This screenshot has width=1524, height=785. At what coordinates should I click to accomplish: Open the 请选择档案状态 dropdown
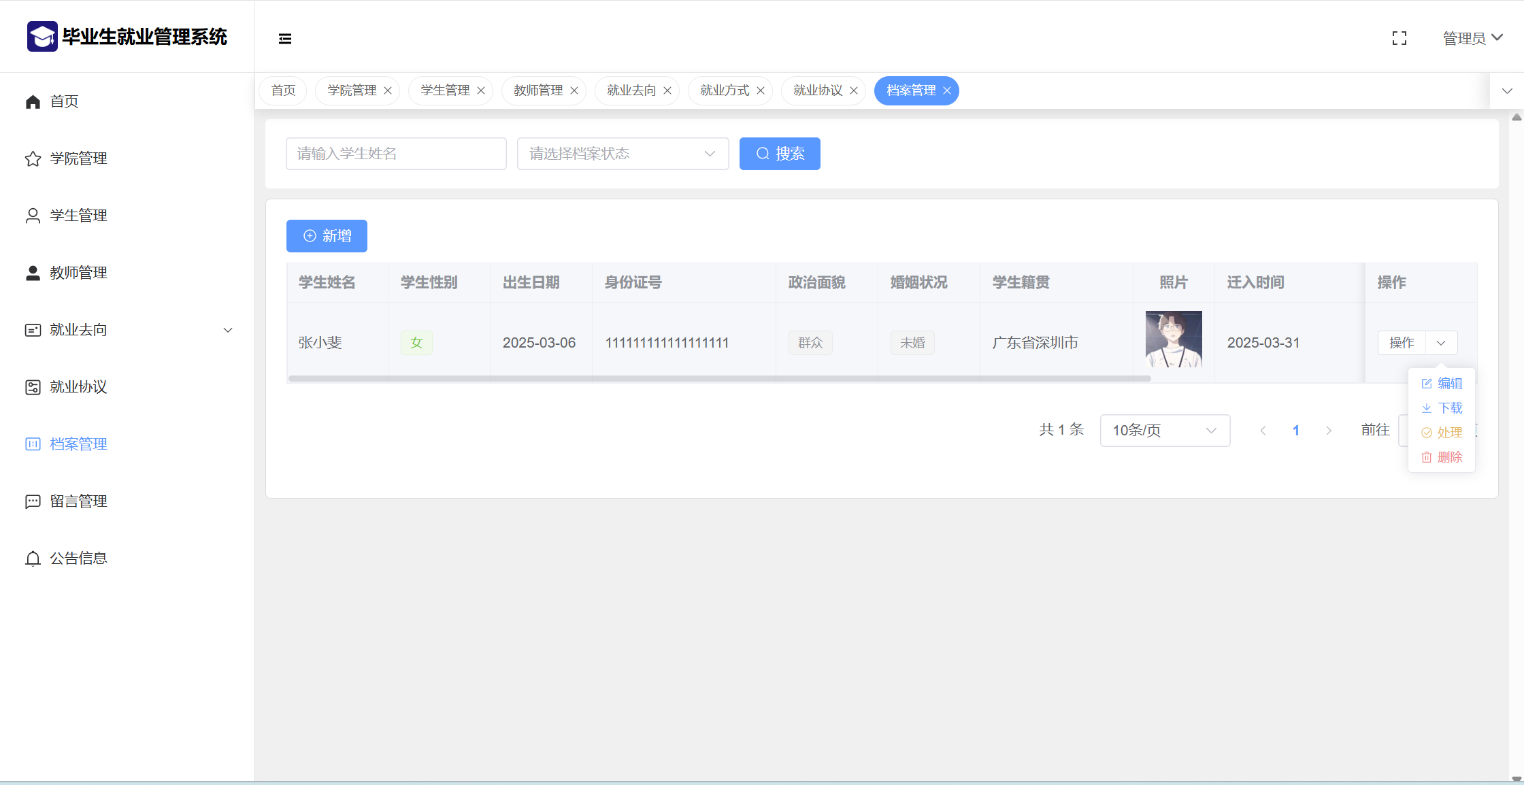click(623, 154)
